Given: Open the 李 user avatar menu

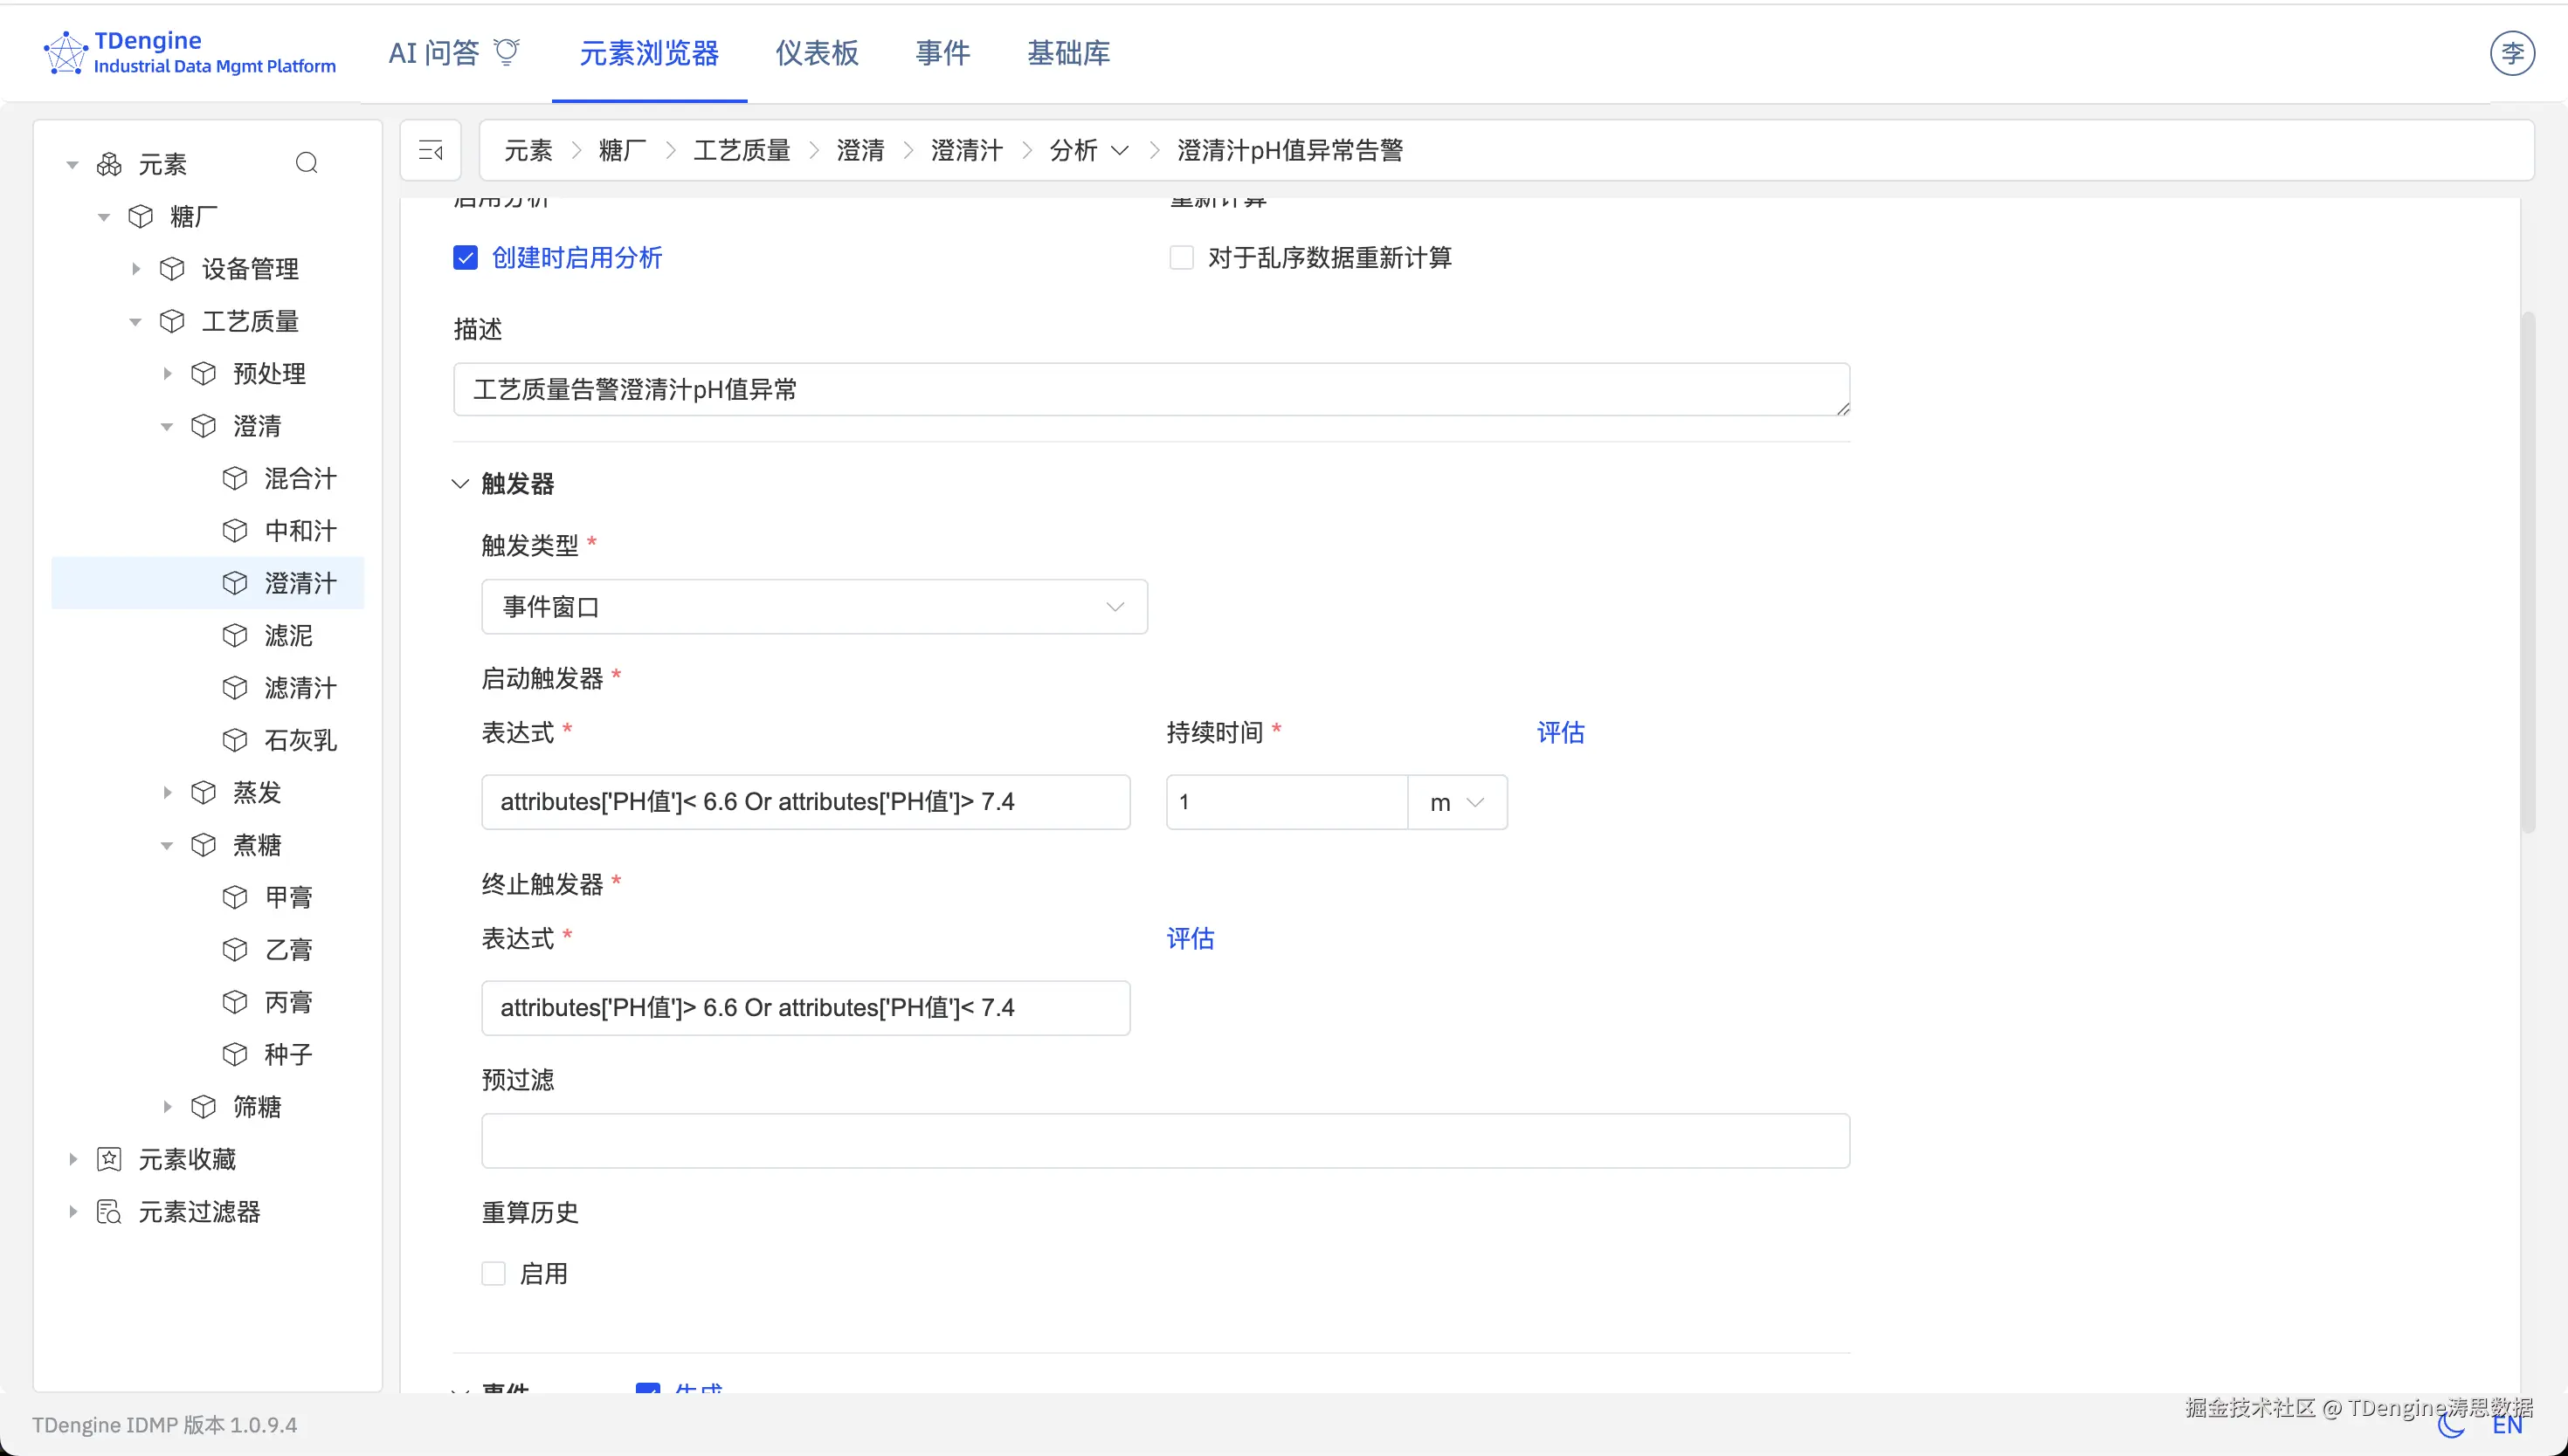Looking at the screenshot, I should click(2513, 53).
